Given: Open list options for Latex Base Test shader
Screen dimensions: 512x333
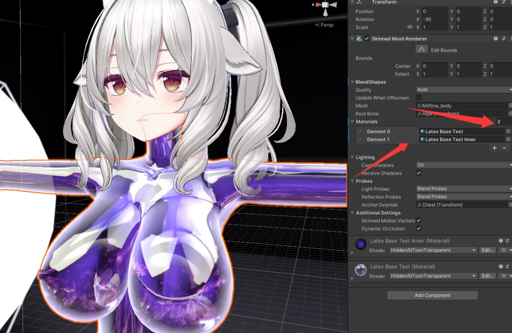Looking at the screenshot, I should pos(504,276).
